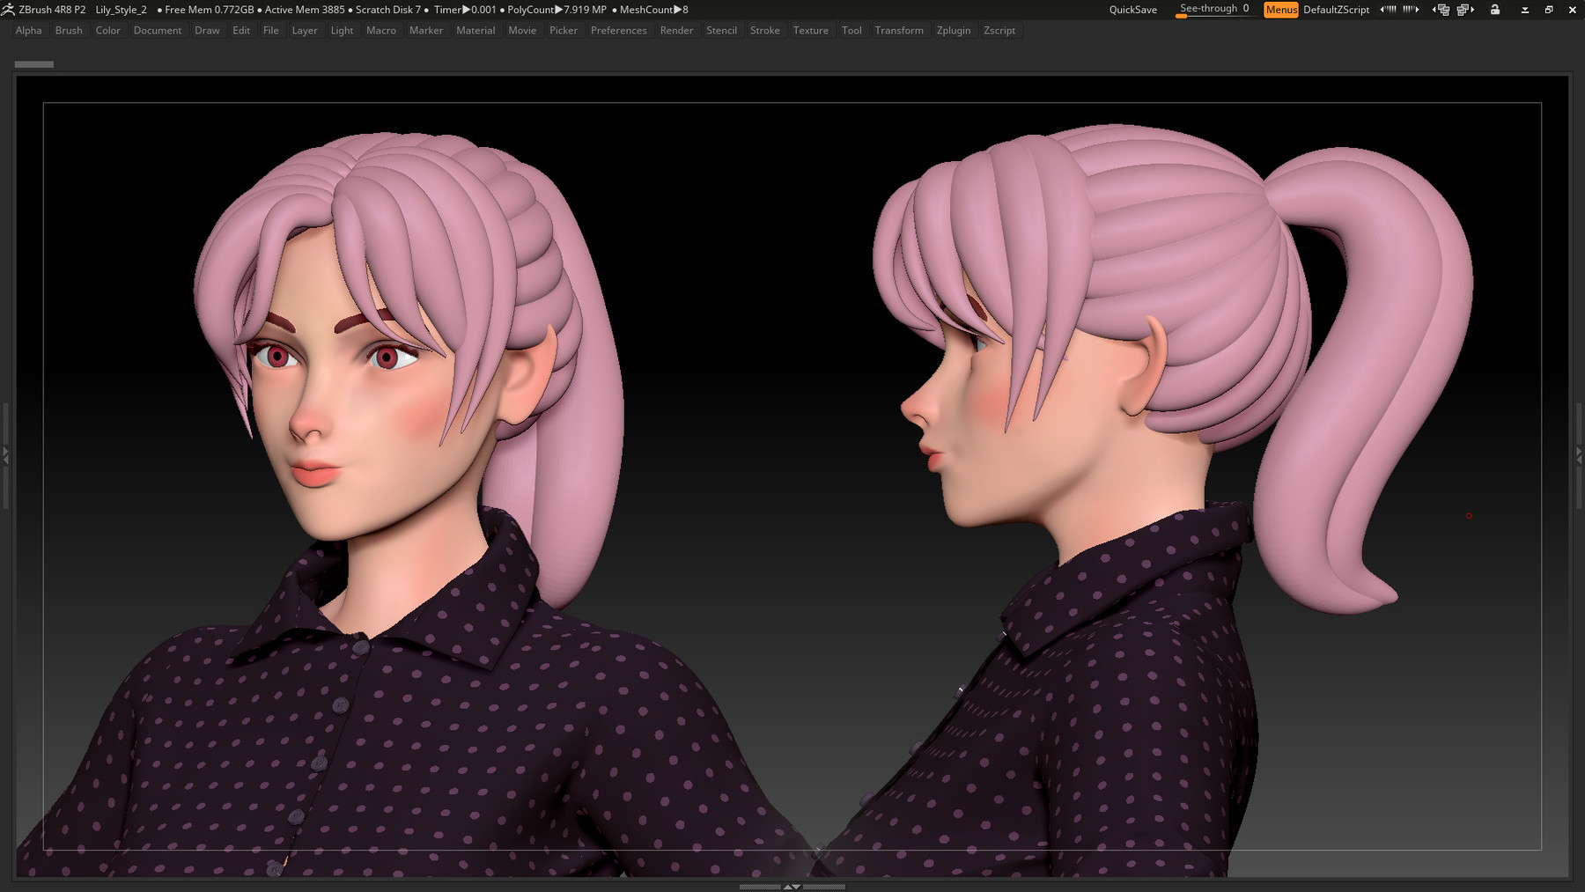Viewport: 1585px width, 892px height.
Task: Open the Preferences menu
Action: coord(619,31)
